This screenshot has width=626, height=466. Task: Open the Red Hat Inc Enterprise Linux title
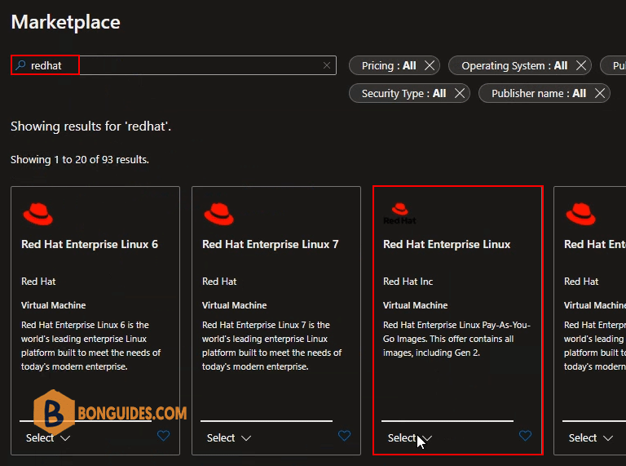point(447,244)
